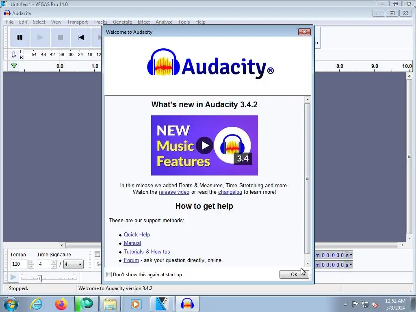Open the Tutorials & How-tos link

tap(147, 251)
